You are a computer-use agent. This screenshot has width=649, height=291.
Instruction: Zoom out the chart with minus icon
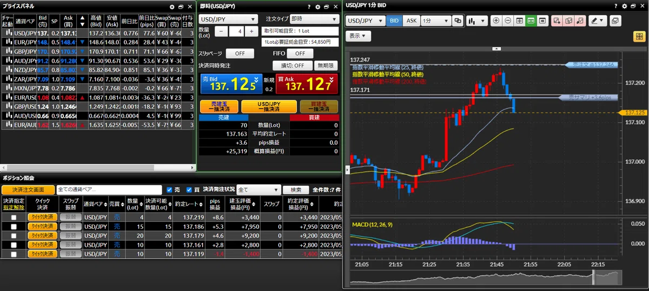click(x=508, y=21)
